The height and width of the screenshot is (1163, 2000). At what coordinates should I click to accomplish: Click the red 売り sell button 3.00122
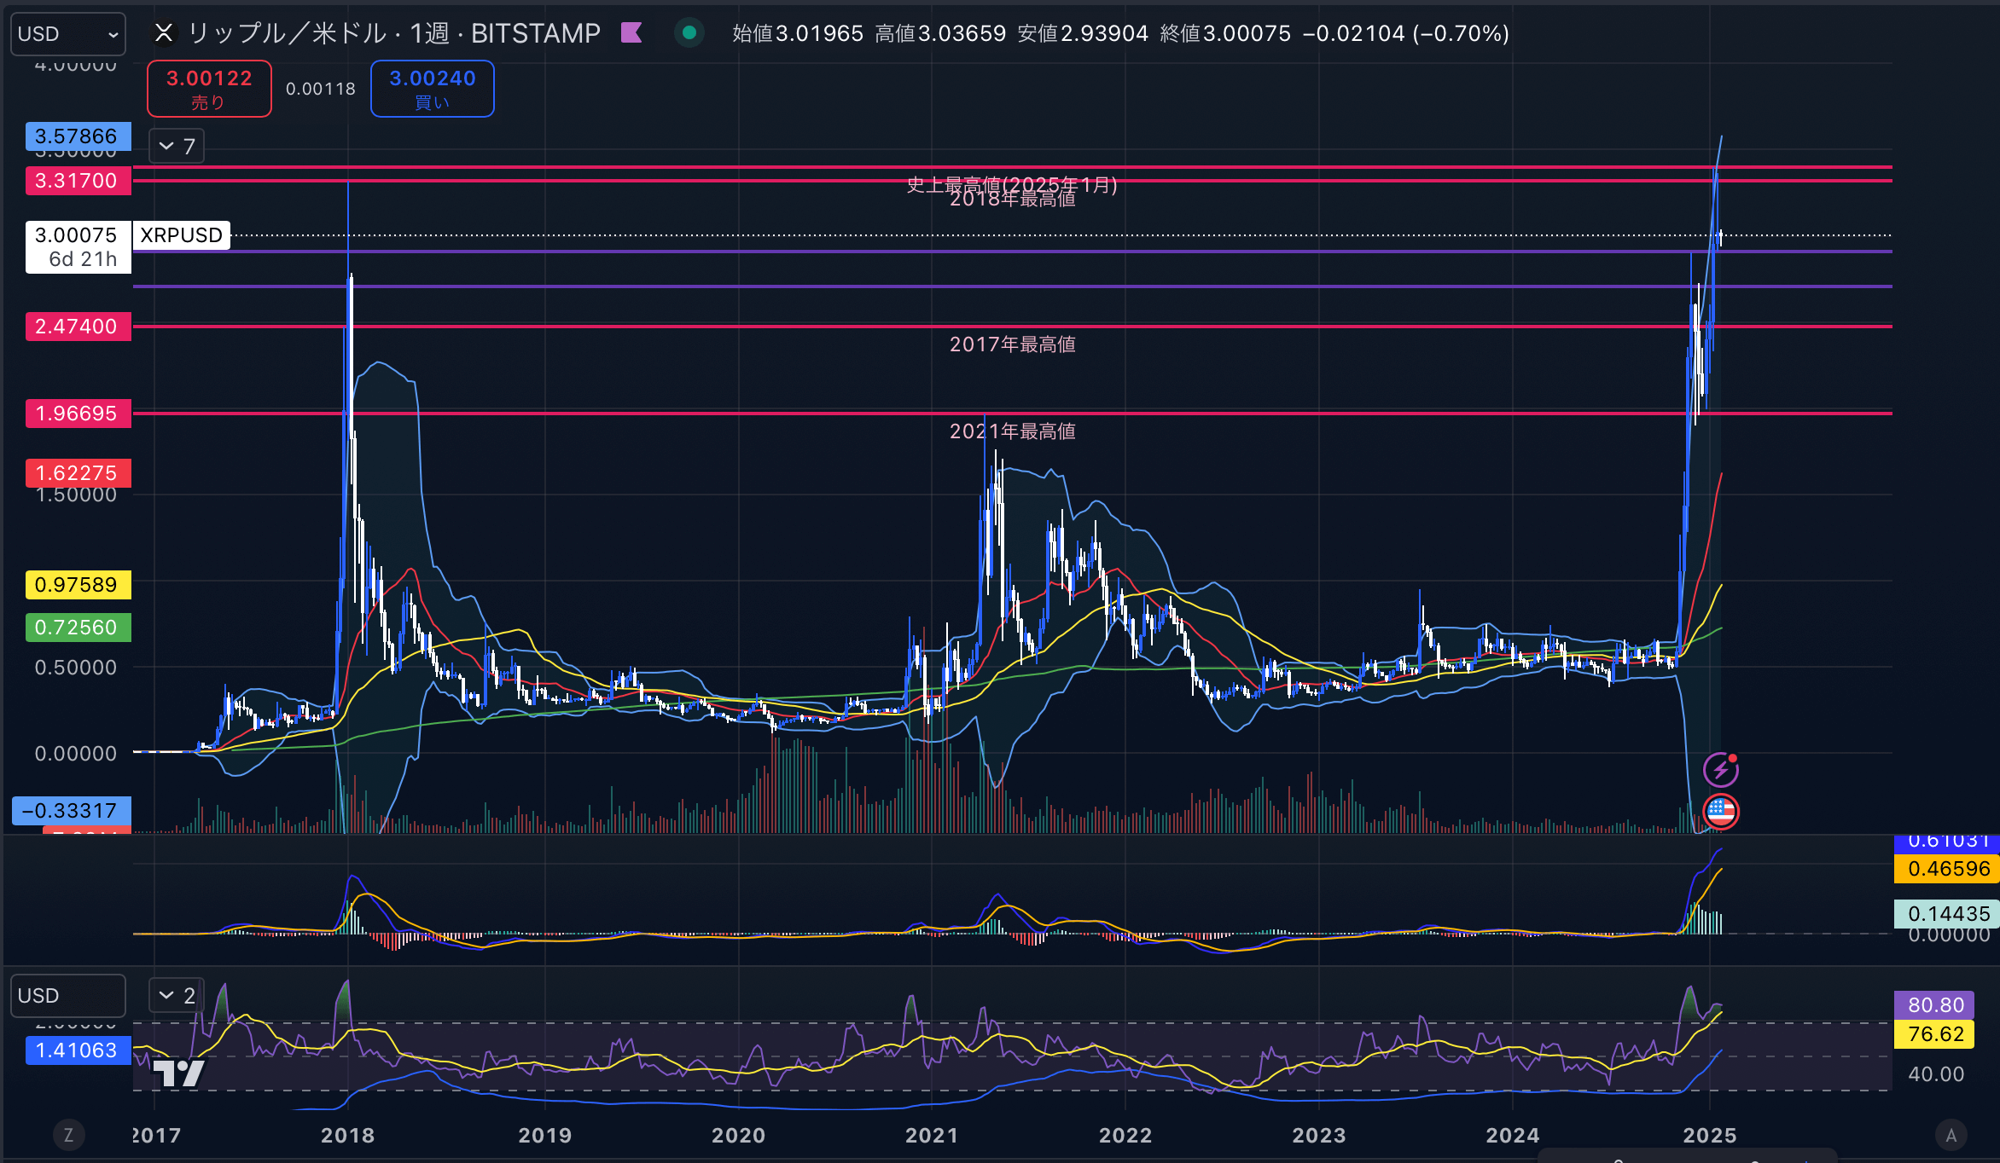pos(209,89)
